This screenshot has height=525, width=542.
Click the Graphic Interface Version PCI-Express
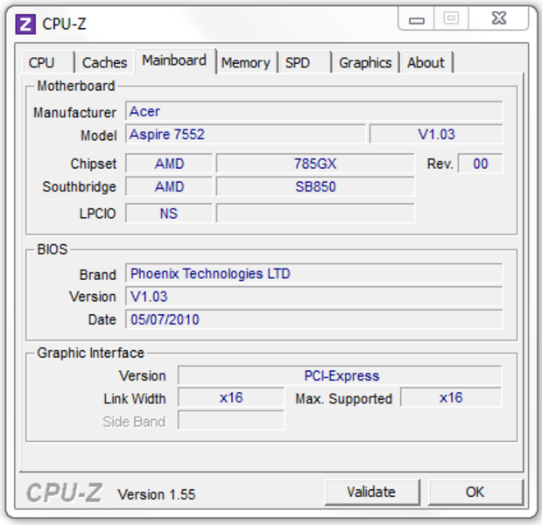click(340, 375)
